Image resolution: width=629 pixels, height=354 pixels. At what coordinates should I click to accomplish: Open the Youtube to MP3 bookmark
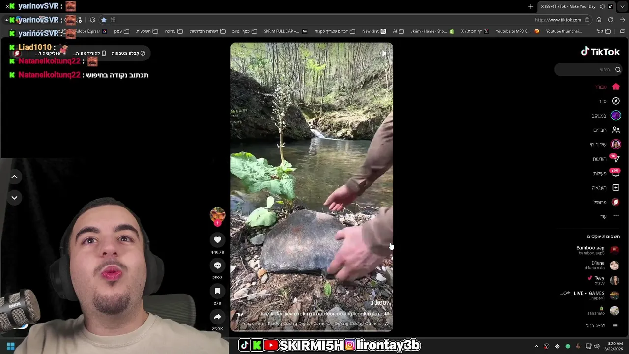pyautogui.click(x=517, y=31)
